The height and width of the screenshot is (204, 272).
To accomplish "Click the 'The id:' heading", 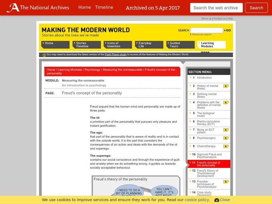I will tap(95, 118).
